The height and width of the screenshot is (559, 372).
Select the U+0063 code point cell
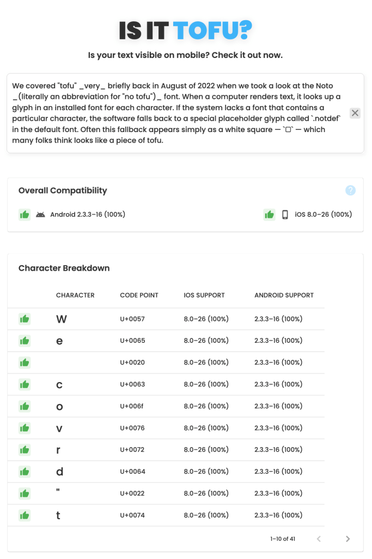[132, 384]
